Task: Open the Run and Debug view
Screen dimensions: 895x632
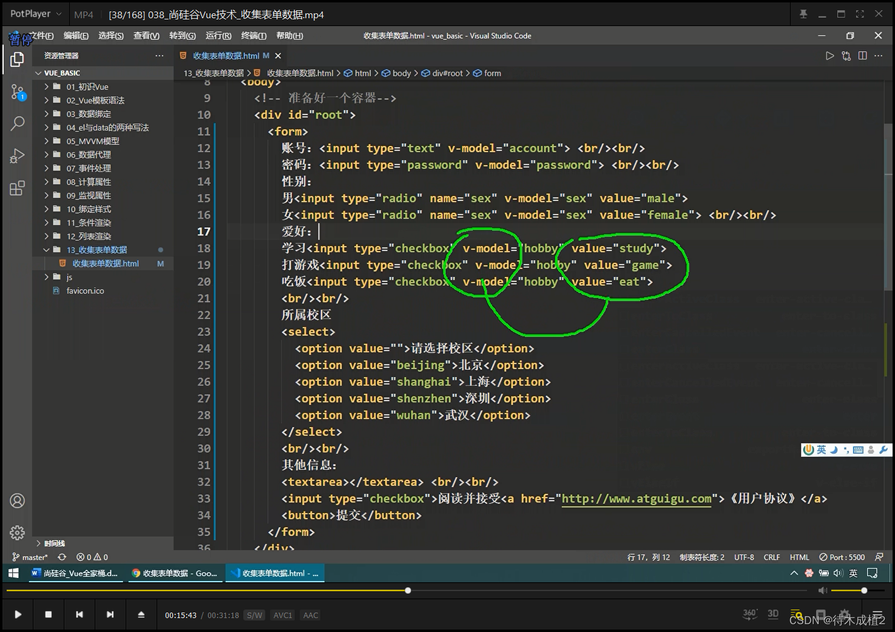Action: coord(17,156)
